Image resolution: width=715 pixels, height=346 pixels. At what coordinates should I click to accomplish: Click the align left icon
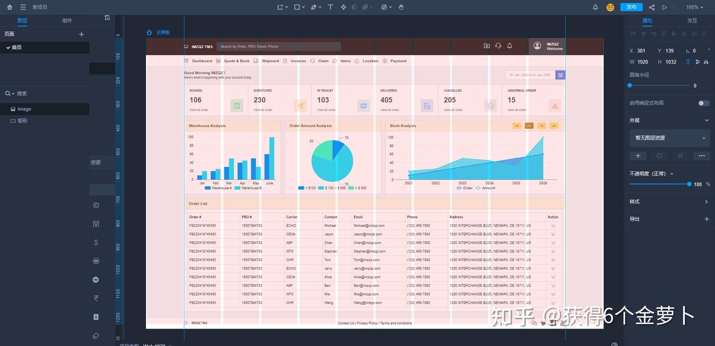(x=633, y=34)
